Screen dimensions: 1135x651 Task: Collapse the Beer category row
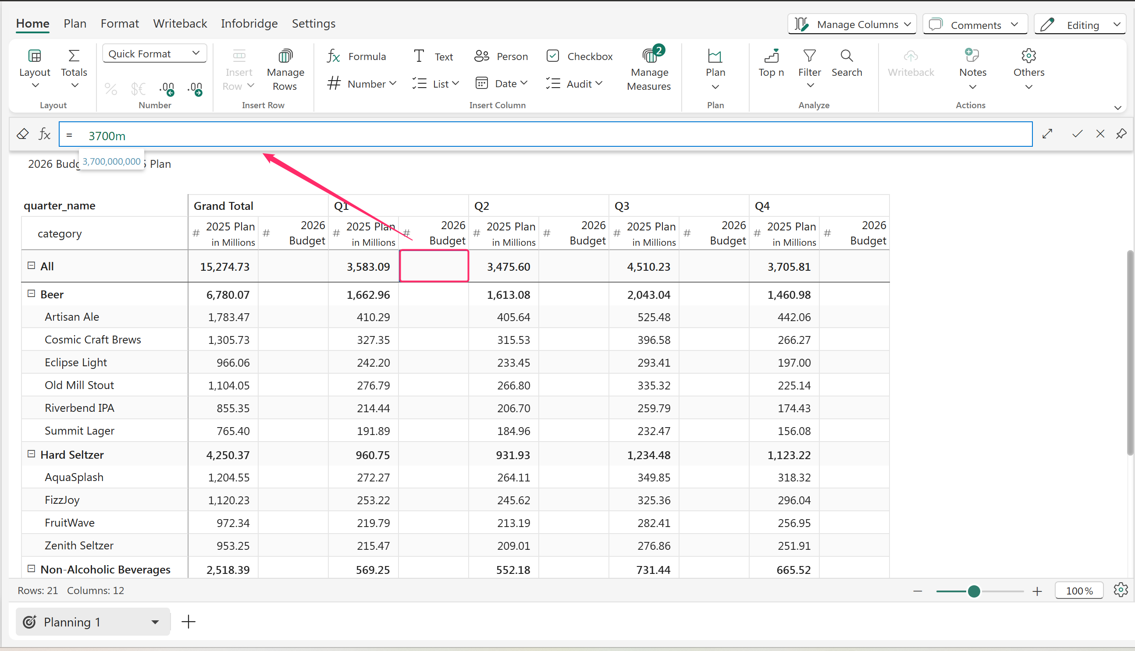31,294
